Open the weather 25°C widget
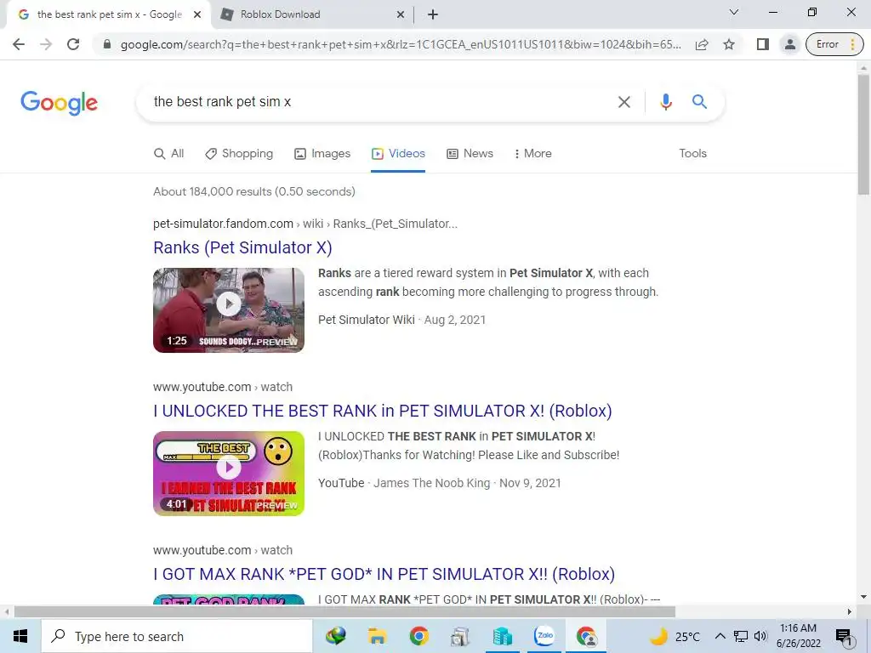The height and width of the screenshot is (653, 871). [675, 636]
